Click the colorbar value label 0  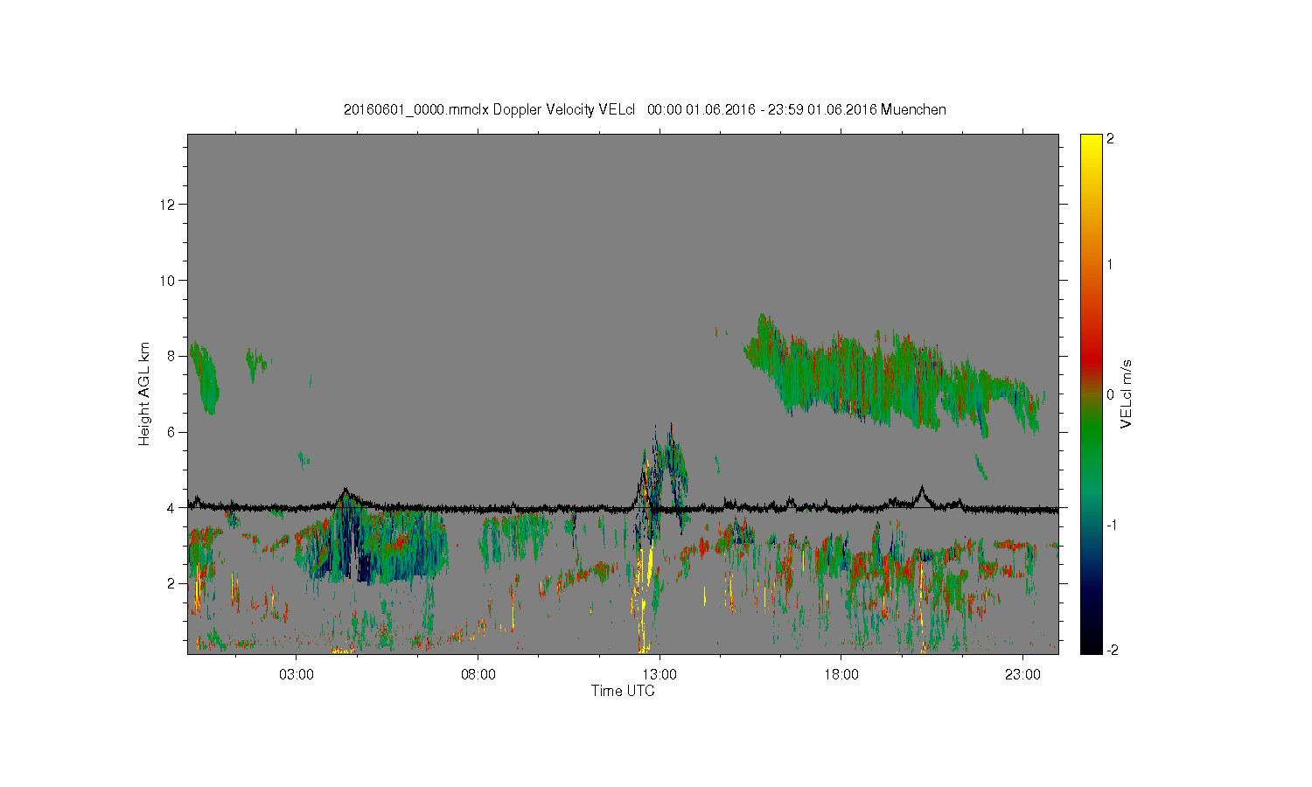pos(1111,394)
